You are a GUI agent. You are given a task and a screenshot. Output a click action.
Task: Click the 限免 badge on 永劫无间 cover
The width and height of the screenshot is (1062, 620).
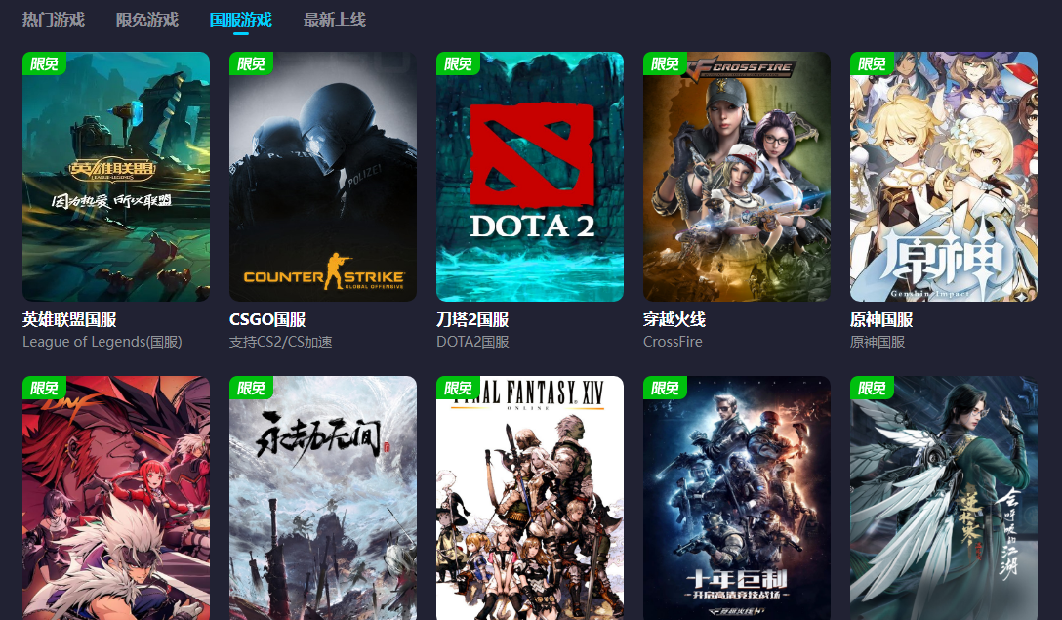click(x=251, y=388)
